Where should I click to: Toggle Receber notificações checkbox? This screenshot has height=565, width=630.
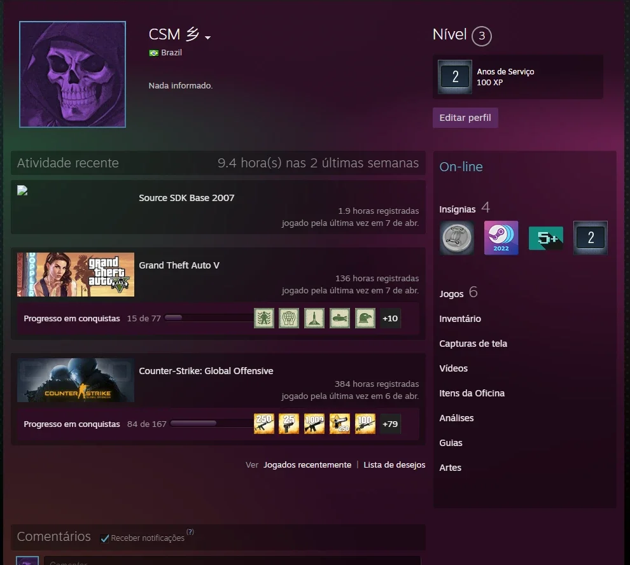pos(104,538)
